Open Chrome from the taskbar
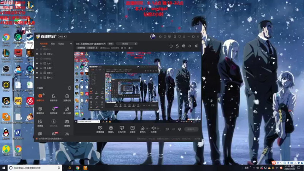 (78, 168)
